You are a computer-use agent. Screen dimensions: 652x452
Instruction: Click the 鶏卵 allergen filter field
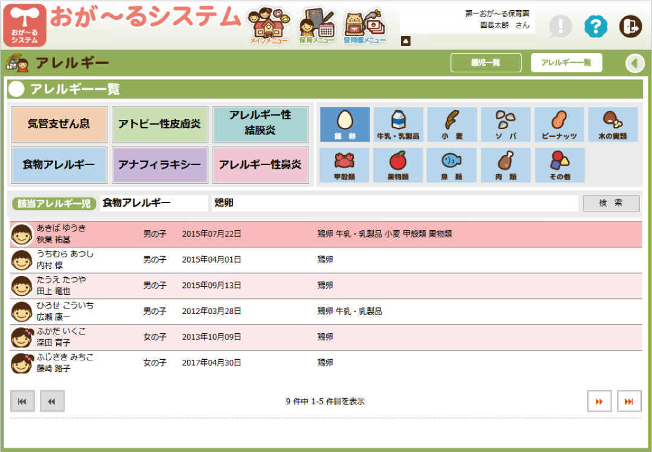click(395, 203)
